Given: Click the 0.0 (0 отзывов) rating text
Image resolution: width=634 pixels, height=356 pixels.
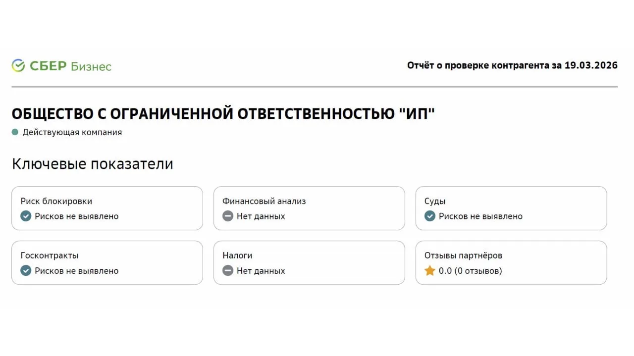Looking at the screenshot, I should click(x=470, y=271).
